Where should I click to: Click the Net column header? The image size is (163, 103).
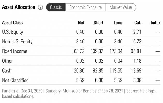tap(81, 23)
